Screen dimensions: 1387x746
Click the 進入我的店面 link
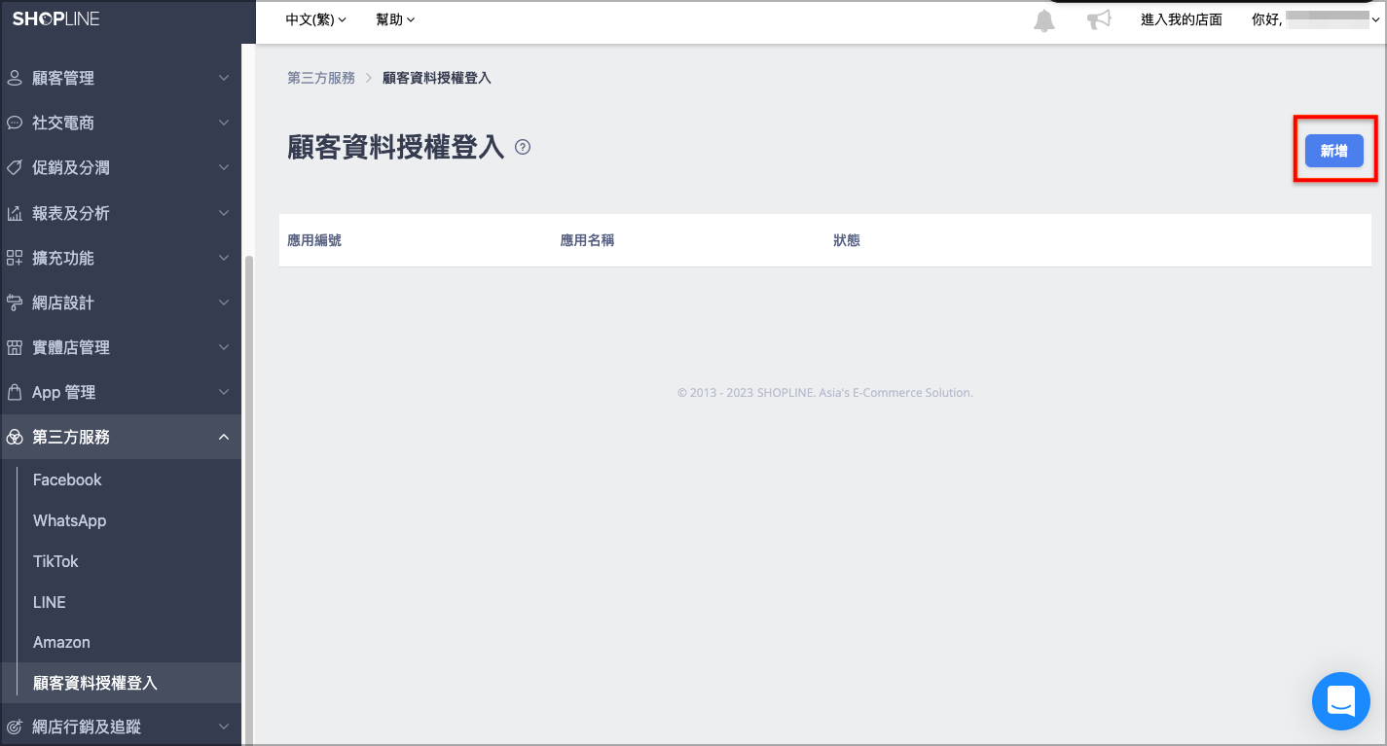point(1182,19)
